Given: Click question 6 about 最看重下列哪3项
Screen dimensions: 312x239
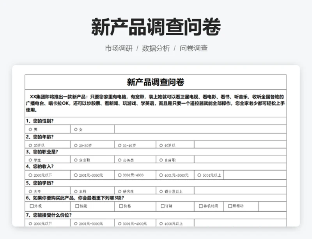Looking at the screenshot, I should click(75, 198).
